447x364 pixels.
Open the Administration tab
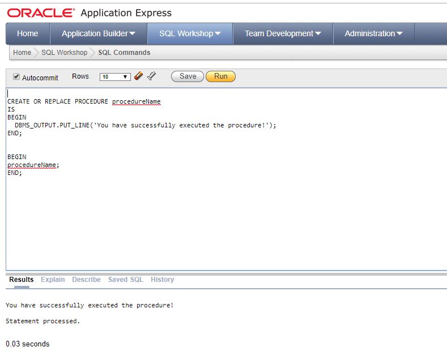(374, 33)
